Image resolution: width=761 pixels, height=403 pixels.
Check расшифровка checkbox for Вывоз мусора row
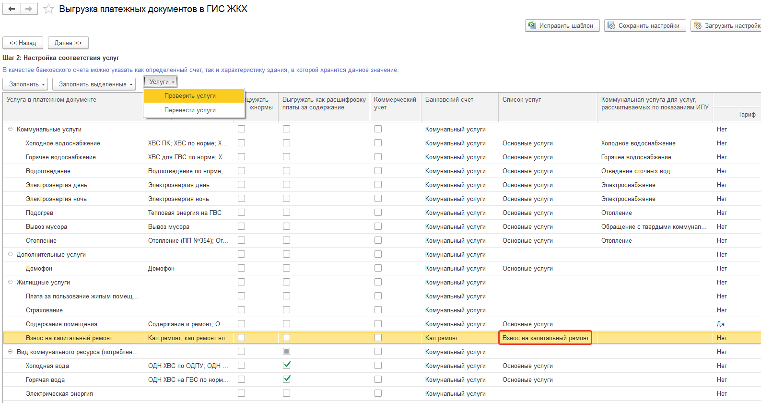coord(286,226)
